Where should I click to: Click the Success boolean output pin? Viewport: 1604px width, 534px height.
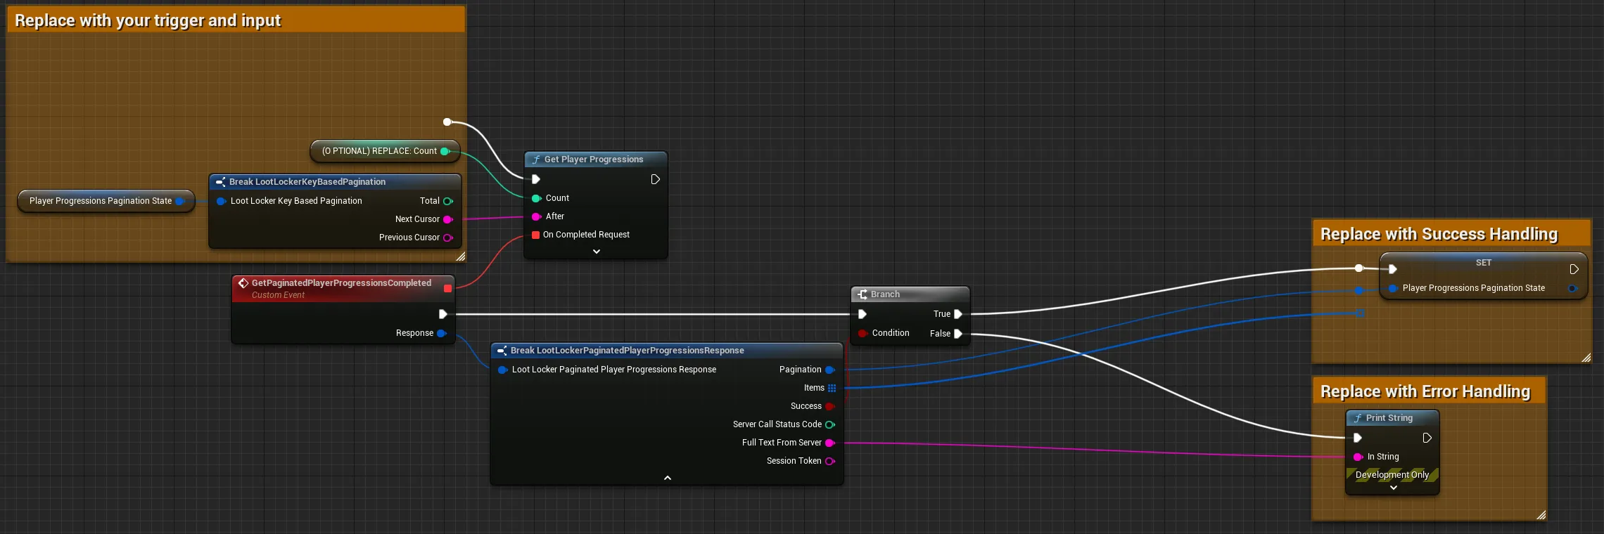830,406
